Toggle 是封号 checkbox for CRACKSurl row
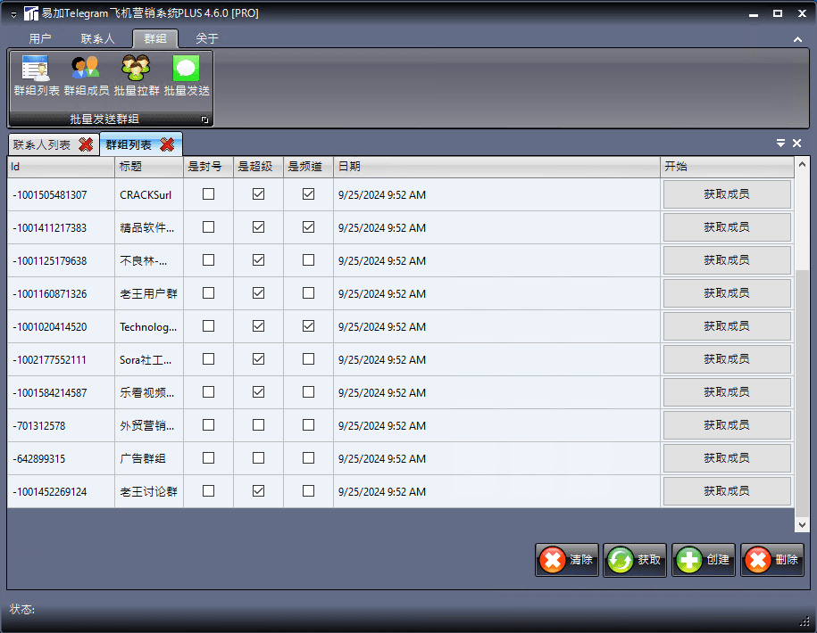Screen dimensions: 817x633 [x=208, y=194]
